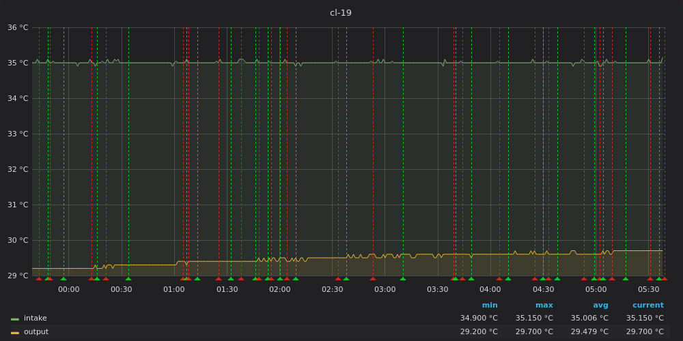683x341 pixels.
Task: Click green annotation marker just after 02:30
Action: [x=346, y=278]
